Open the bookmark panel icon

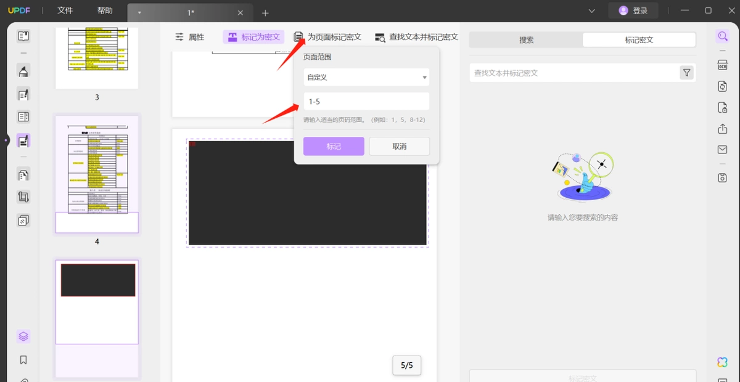pos(23,360)
